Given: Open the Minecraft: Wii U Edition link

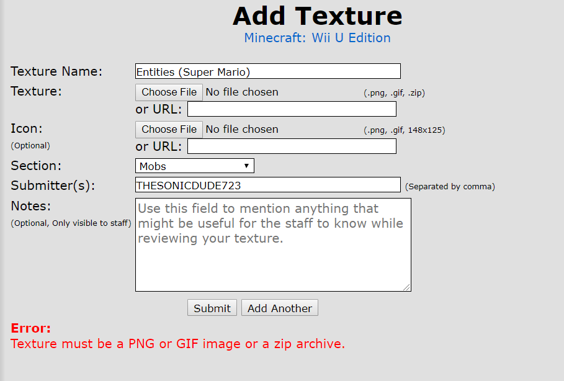Looking at the screenshot, I should pyautogui.click(x=317, y=38).
